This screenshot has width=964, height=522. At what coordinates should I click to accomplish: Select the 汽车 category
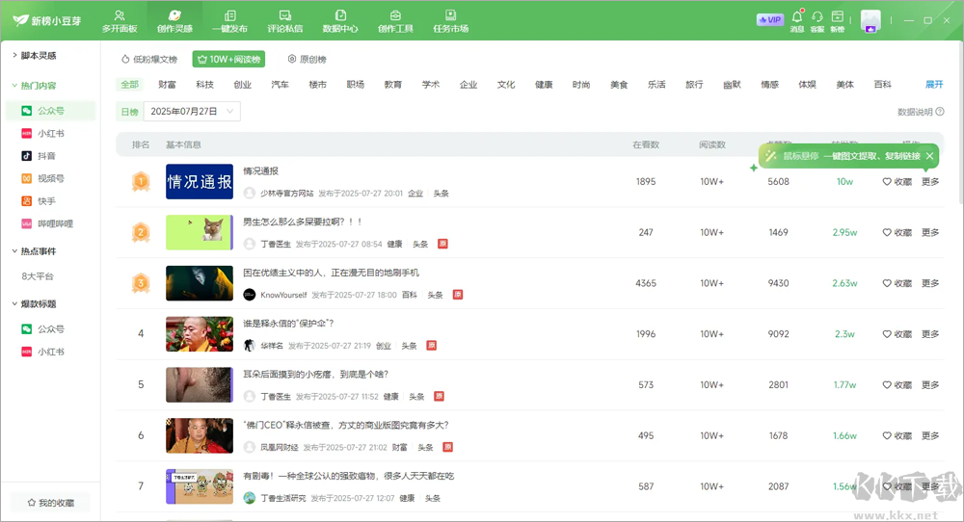pos(281,85)
